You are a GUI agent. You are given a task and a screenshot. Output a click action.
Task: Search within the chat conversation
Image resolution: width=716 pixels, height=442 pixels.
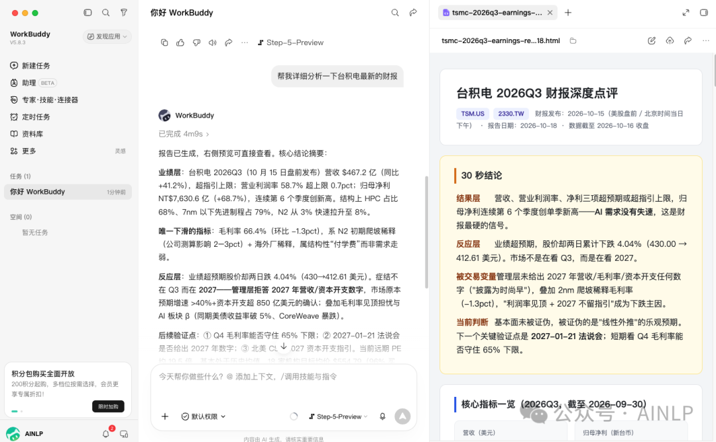coord(395,13)
